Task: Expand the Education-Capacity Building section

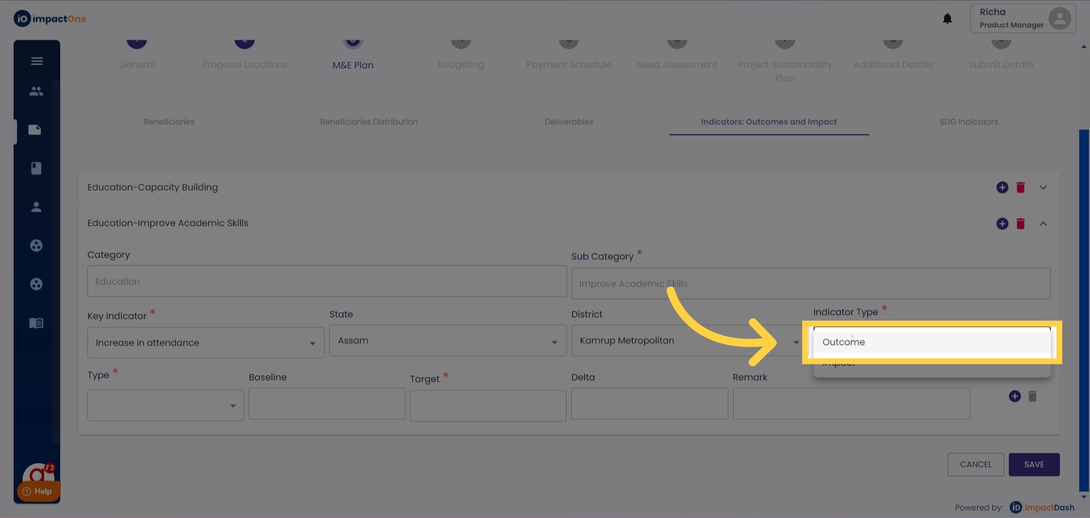Action: 1043,187
